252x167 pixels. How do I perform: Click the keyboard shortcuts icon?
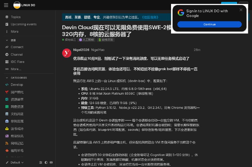point(51,163)
